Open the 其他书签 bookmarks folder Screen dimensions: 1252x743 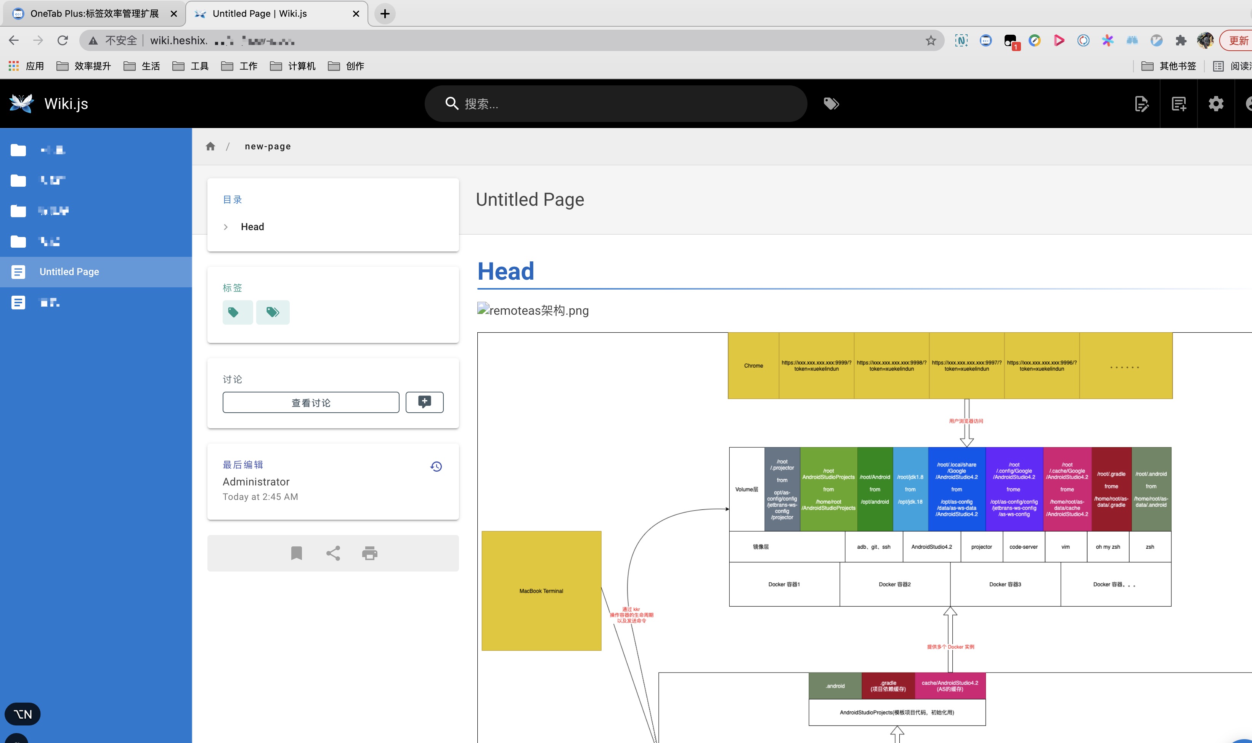[x=1169, y=66]
